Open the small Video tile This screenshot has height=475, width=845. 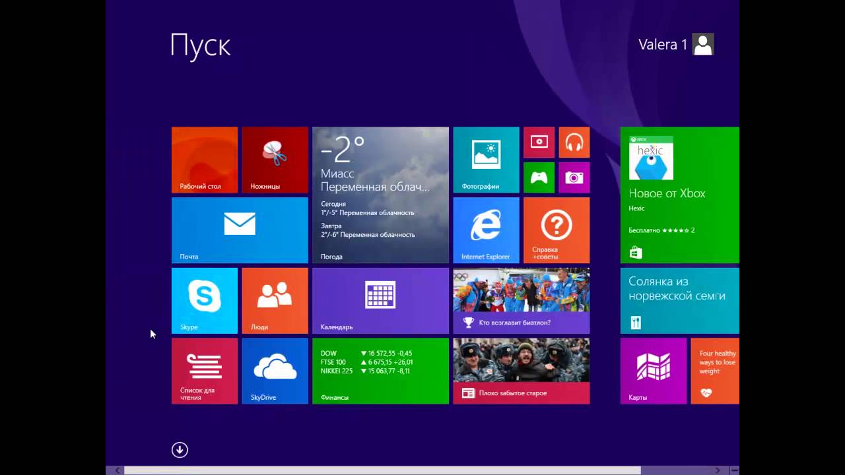(539, 142)
